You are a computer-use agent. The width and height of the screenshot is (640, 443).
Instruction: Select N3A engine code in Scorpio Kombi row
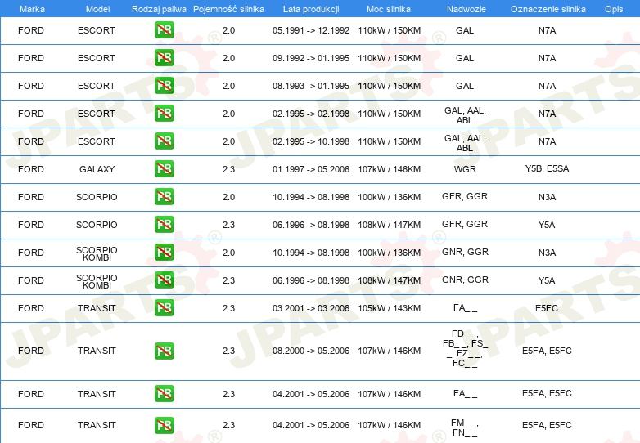[547, 253]
